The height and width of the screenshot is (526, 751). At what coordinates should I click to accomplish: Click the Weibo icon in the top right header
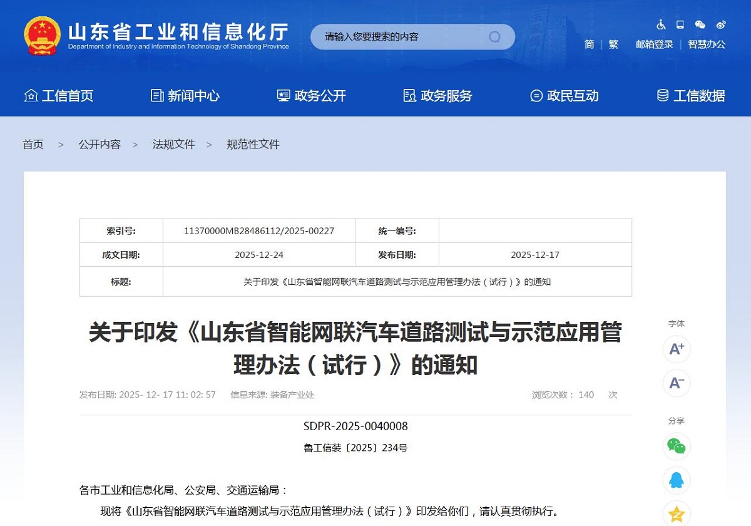coord(721,24)
